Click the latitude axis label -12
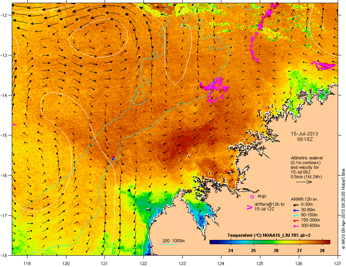Viewport: 346px width, 267px height. point(4,15)
